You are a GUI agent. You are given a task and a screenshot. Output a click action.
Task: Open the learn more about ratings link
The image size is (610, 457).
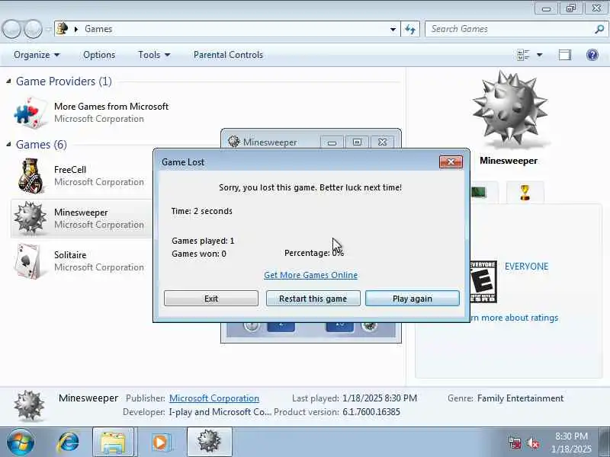(x=514, y=318)
